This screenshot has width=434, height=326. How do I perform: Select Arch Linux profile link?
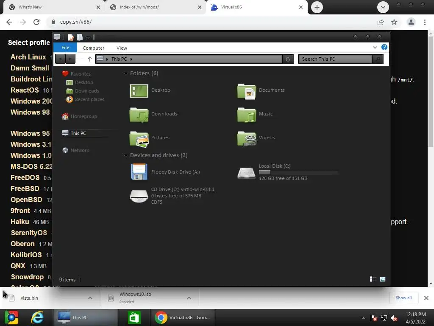[28, 57]
